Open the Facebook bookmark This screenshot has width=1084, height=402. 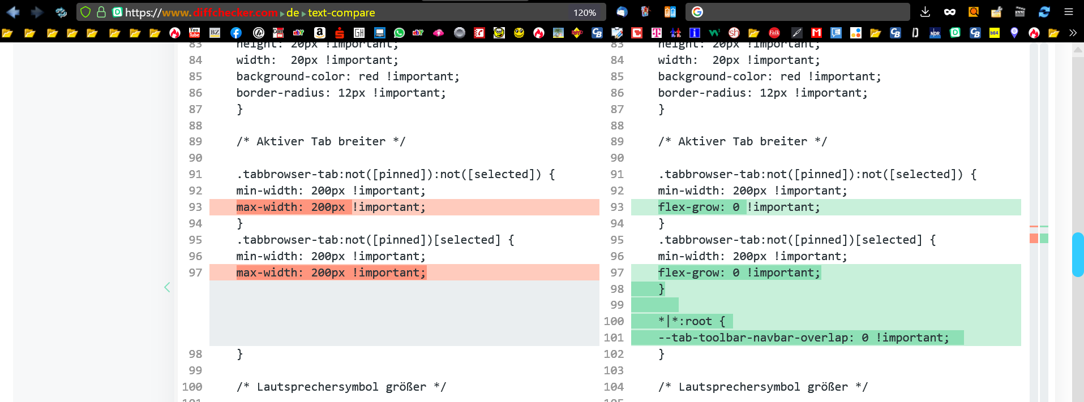click(236, 33)
